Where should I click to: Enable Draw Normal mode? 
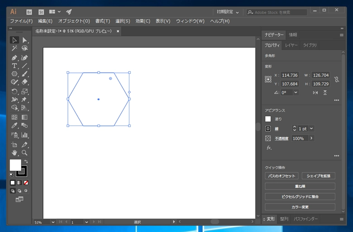tap(13, 191)
